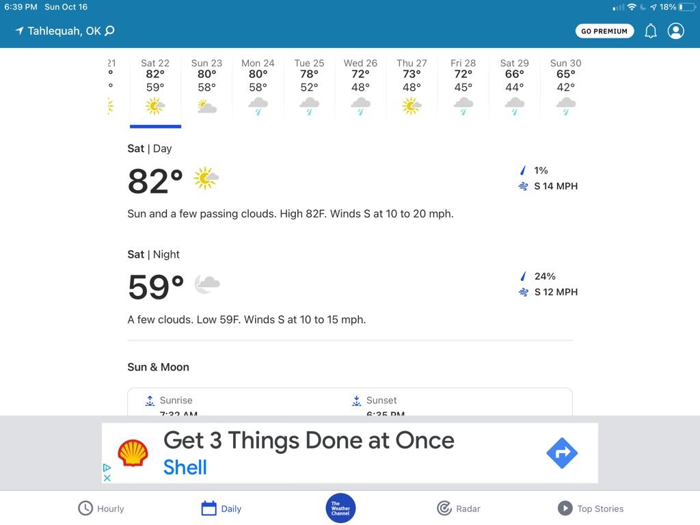Tap the location search magnifier icon
The width and height of the screenshot is (700, 525).
109,31
